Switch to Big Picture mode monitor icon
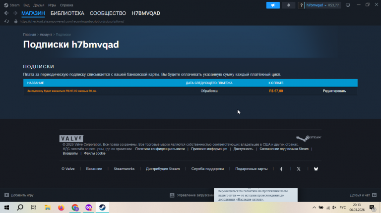This screenshot has width=381, height=213. (348, 5)
